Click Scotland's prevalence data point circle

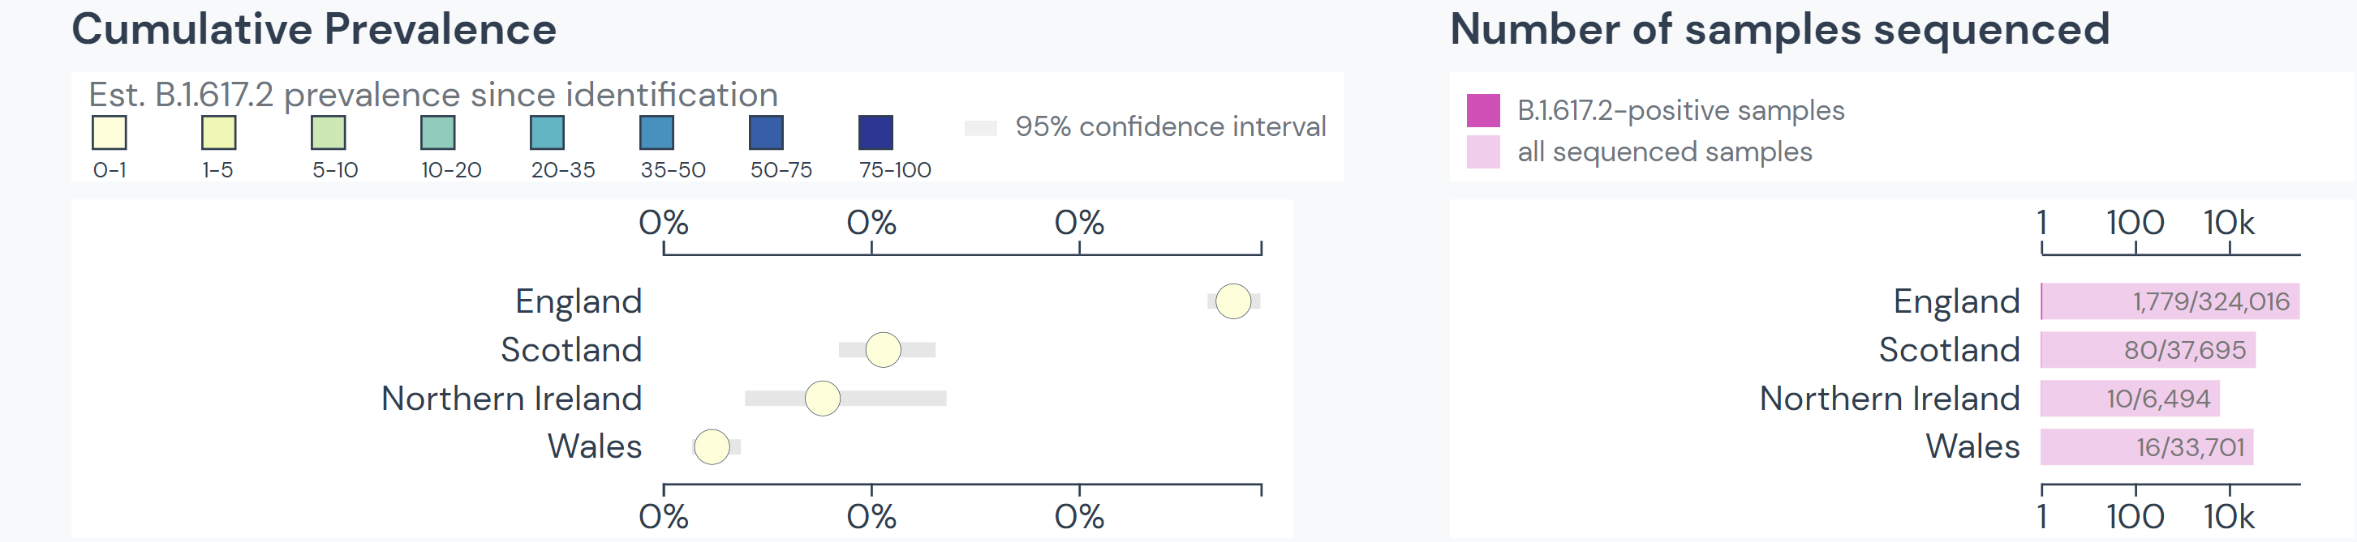pos(883,349)
